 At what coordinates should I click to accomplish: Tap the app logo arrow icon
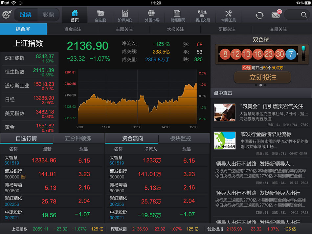point(7,14)
